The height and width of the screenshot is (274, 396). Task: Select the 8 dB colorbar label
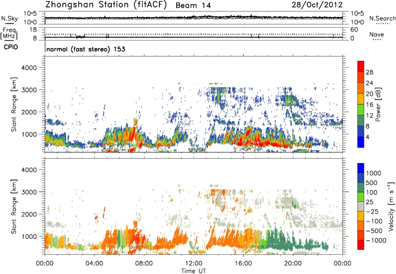(x=368, y=126)
